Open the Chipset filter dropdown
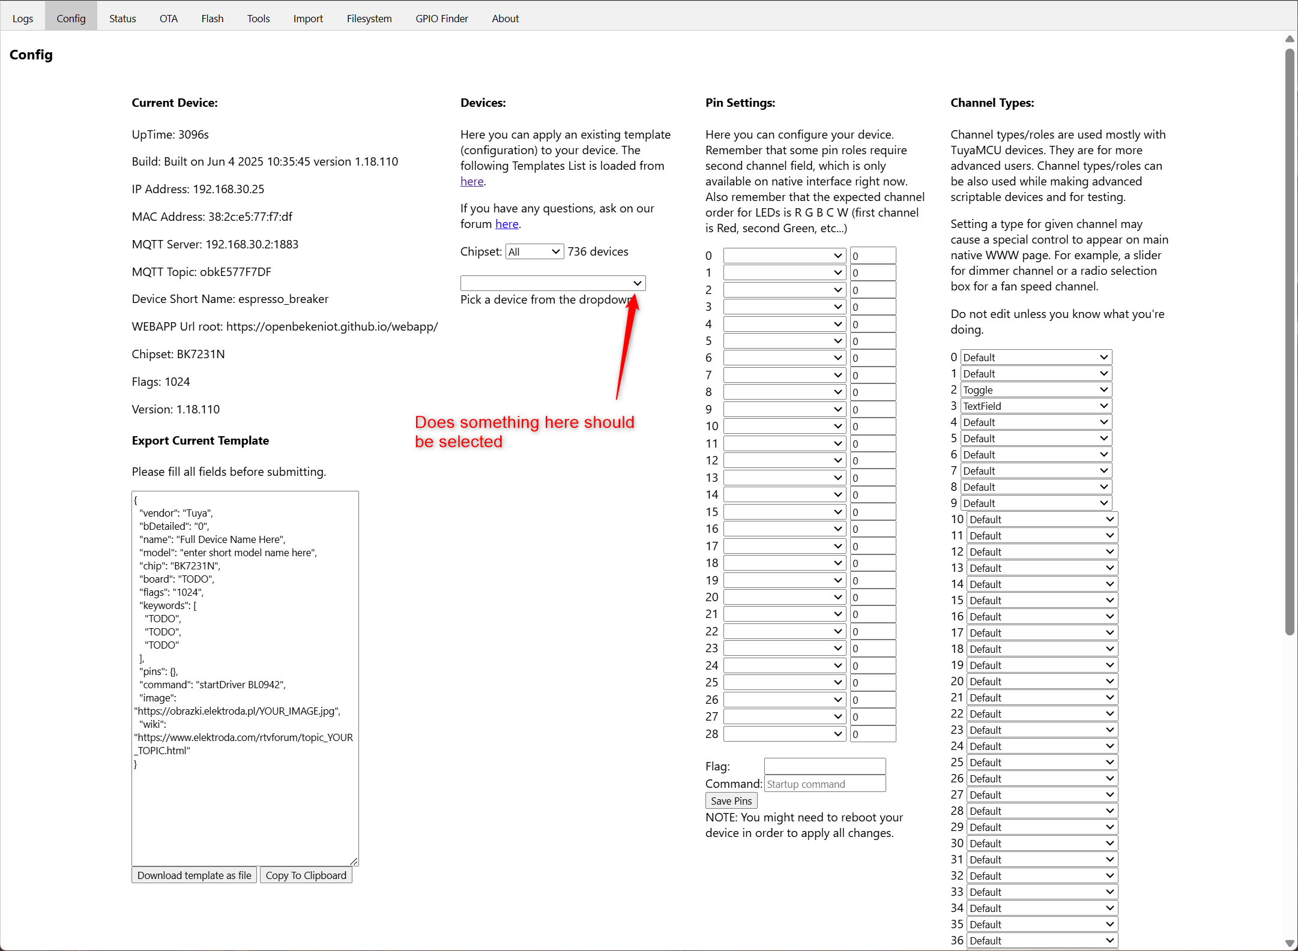 [x=534, y=251]
